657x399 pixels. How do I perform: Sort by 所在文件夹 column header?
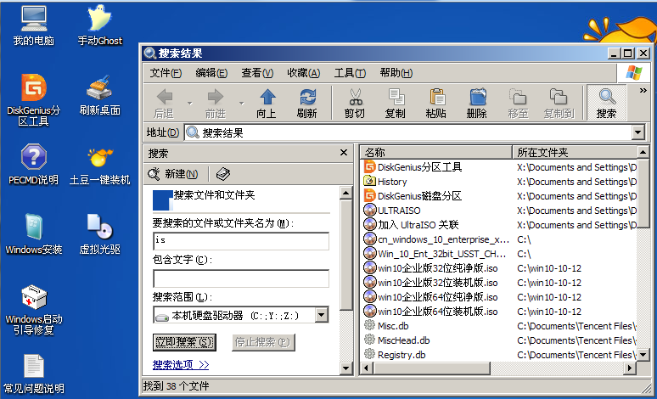tap(575, 152)
